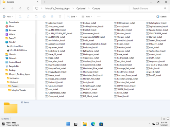Click the PC icon in address bar
The height and width of the screenshot is (127, 170).
click(x=37, y=8)
